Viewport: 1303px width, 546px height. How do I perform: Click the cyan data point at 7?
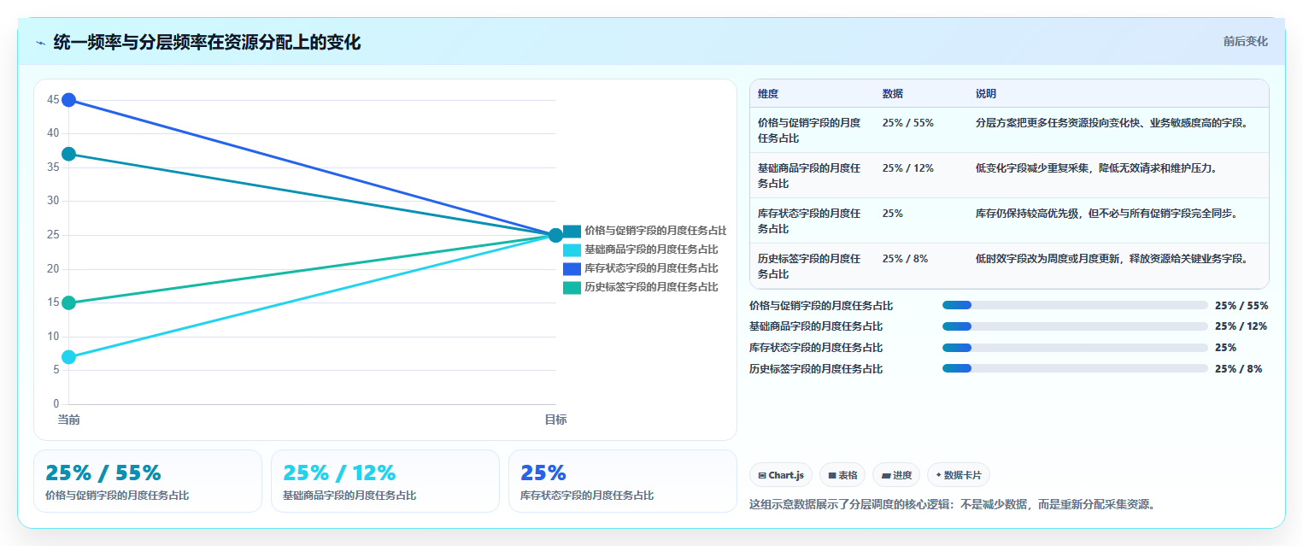(x=68, y=357)
